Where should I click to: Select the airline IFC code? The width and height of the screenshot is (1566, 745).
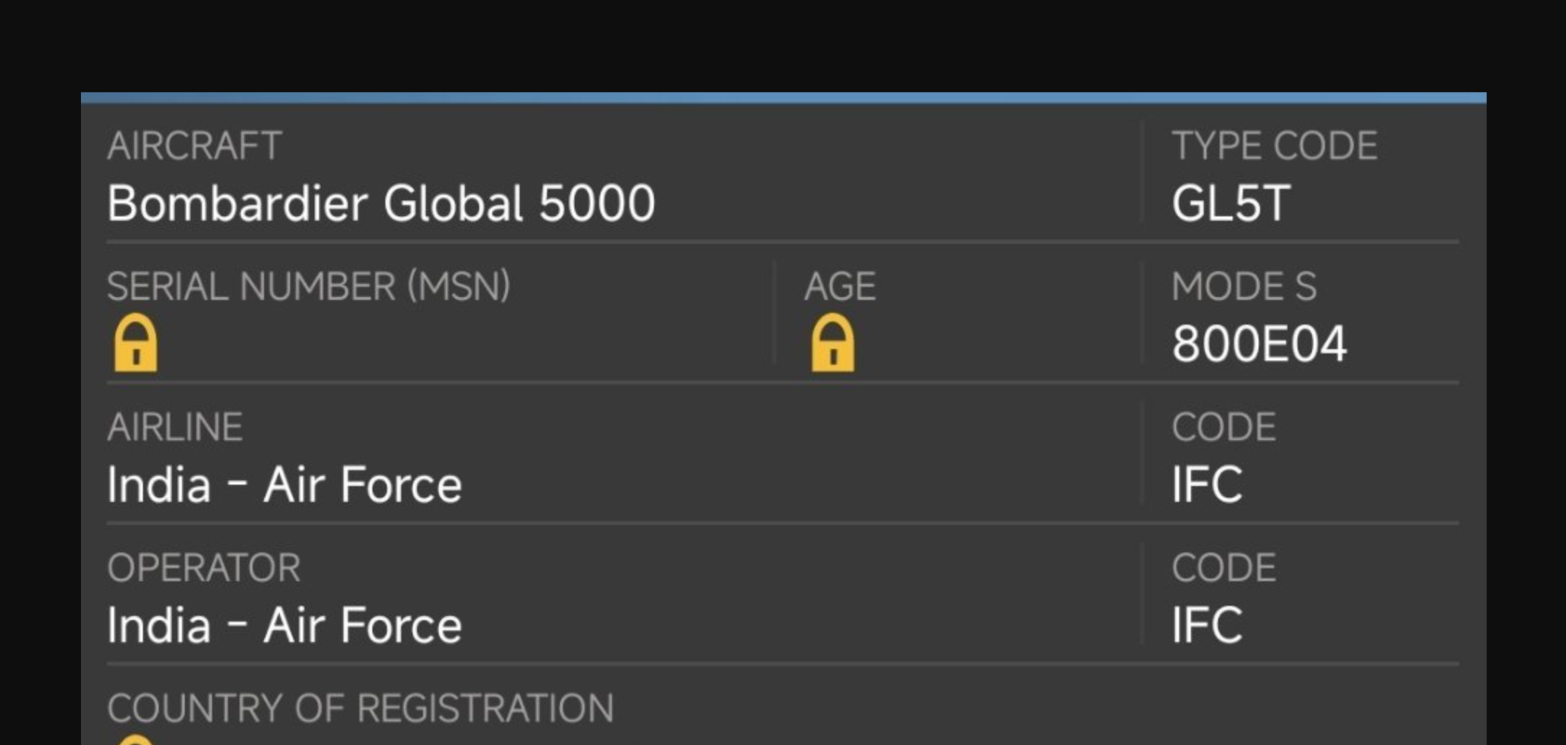[x=1207, y=485]
